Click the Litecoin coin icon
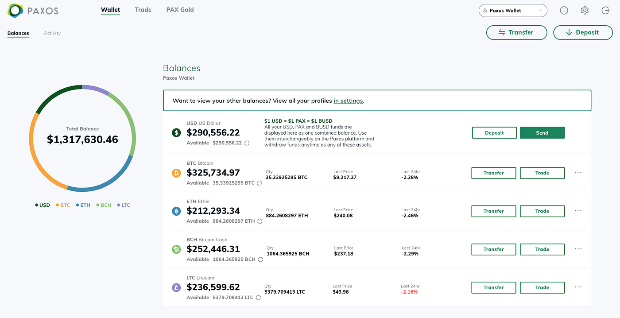This screenshot has width=620, height=318. (176, 287)
